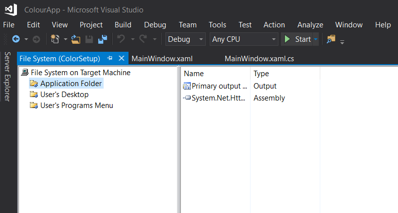The image size is (398, 213).
Task: Open the Project menu
Action: [91, 25]
